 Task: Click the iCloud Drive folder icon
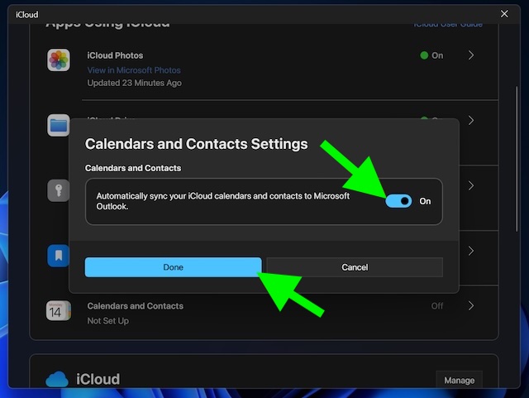[59, 125]
